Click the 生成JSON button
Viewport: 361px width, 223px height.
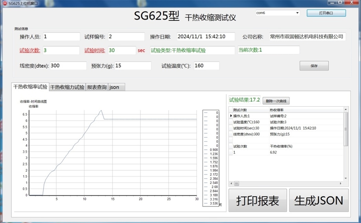click(x=319, y=201)
